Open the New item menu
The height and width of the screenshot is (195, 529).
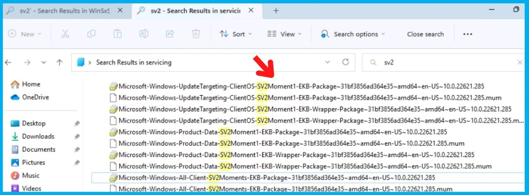(x=24, y=34)
